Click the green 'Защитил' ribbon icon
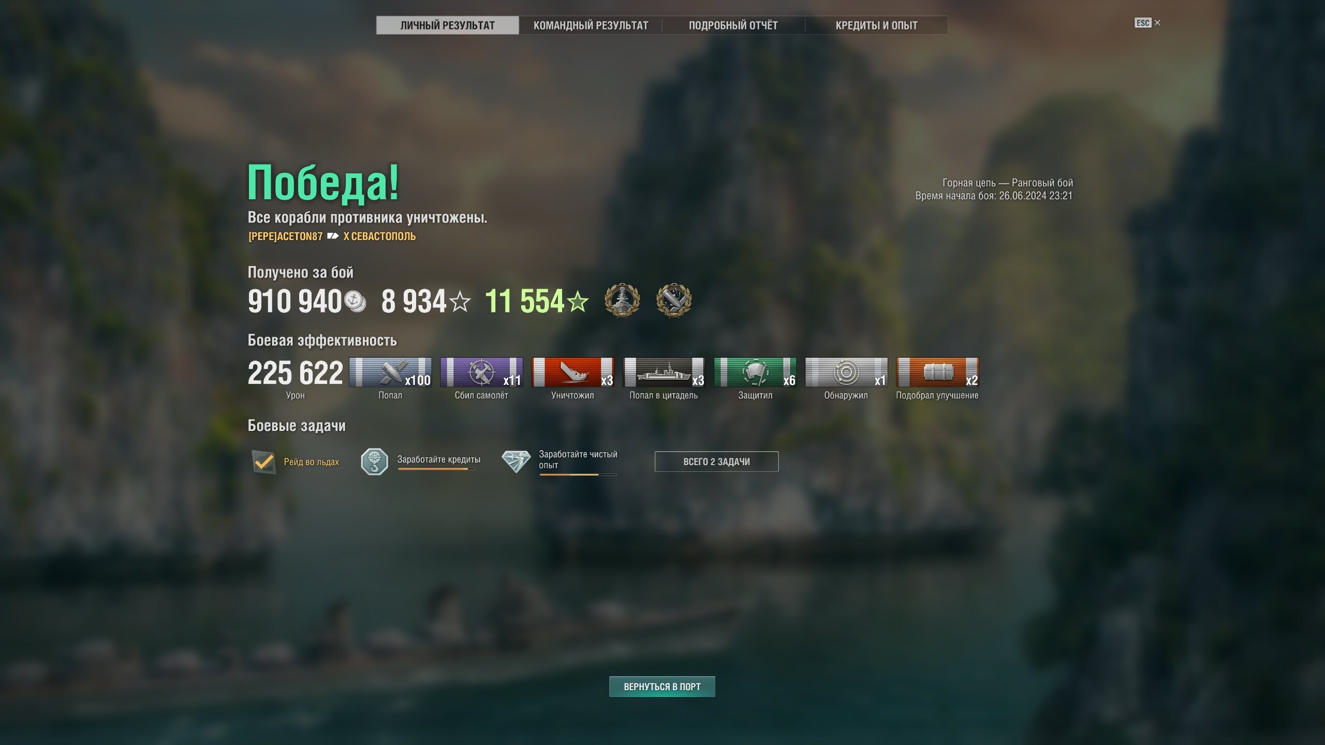Image resolution: width=1325 pixels, height=745 pixels. [x=755, y=372]
